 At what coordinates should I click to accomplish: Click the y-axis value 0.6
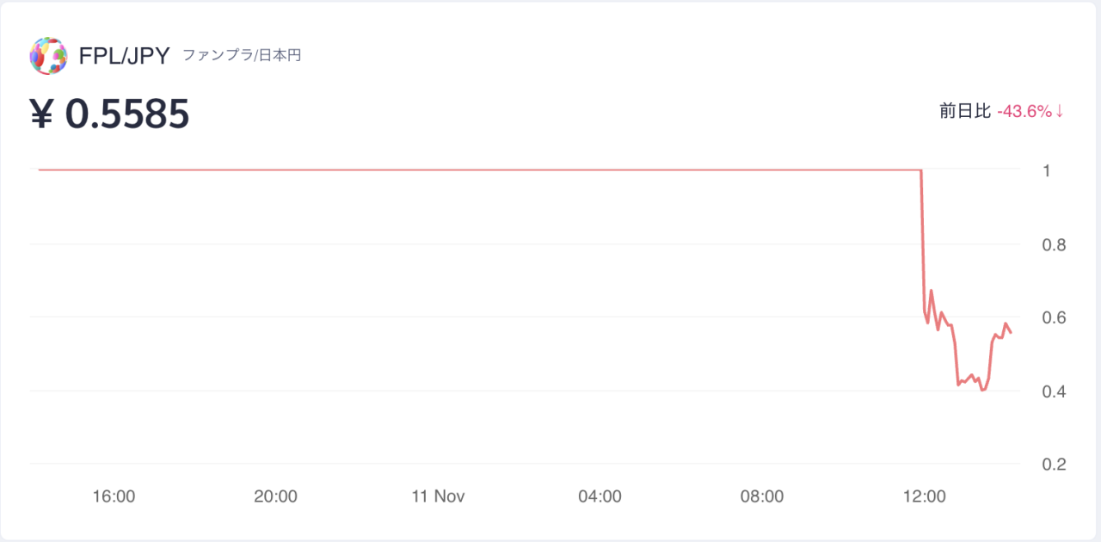[1055, 318]
